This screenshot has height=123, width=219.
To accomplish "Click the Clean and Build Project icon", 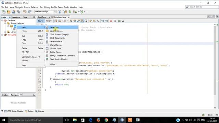I will 65,12.
